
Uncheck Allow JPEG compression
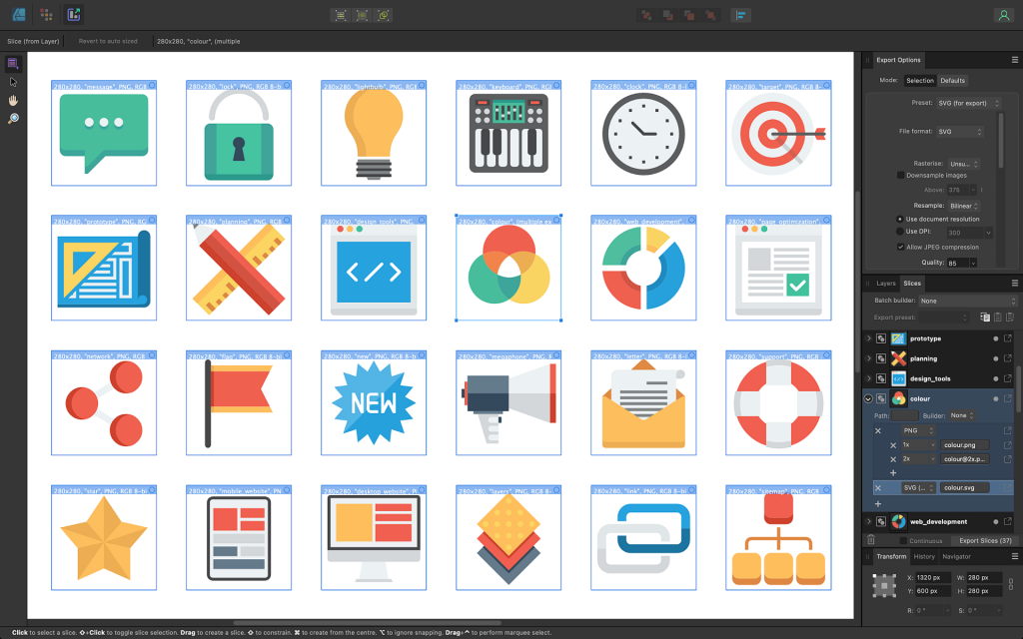point(901,247)
